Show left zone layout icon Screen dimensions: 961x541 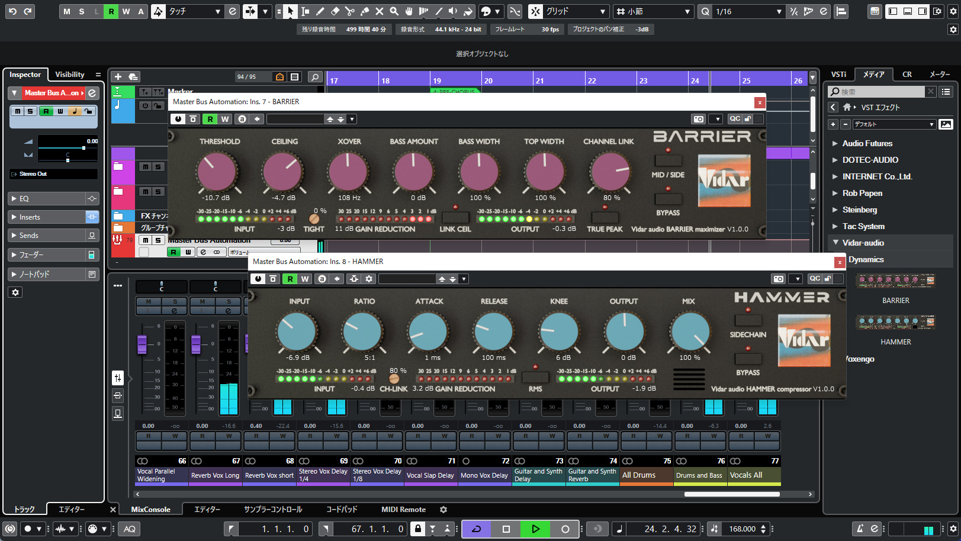click(x=893, y=11)
